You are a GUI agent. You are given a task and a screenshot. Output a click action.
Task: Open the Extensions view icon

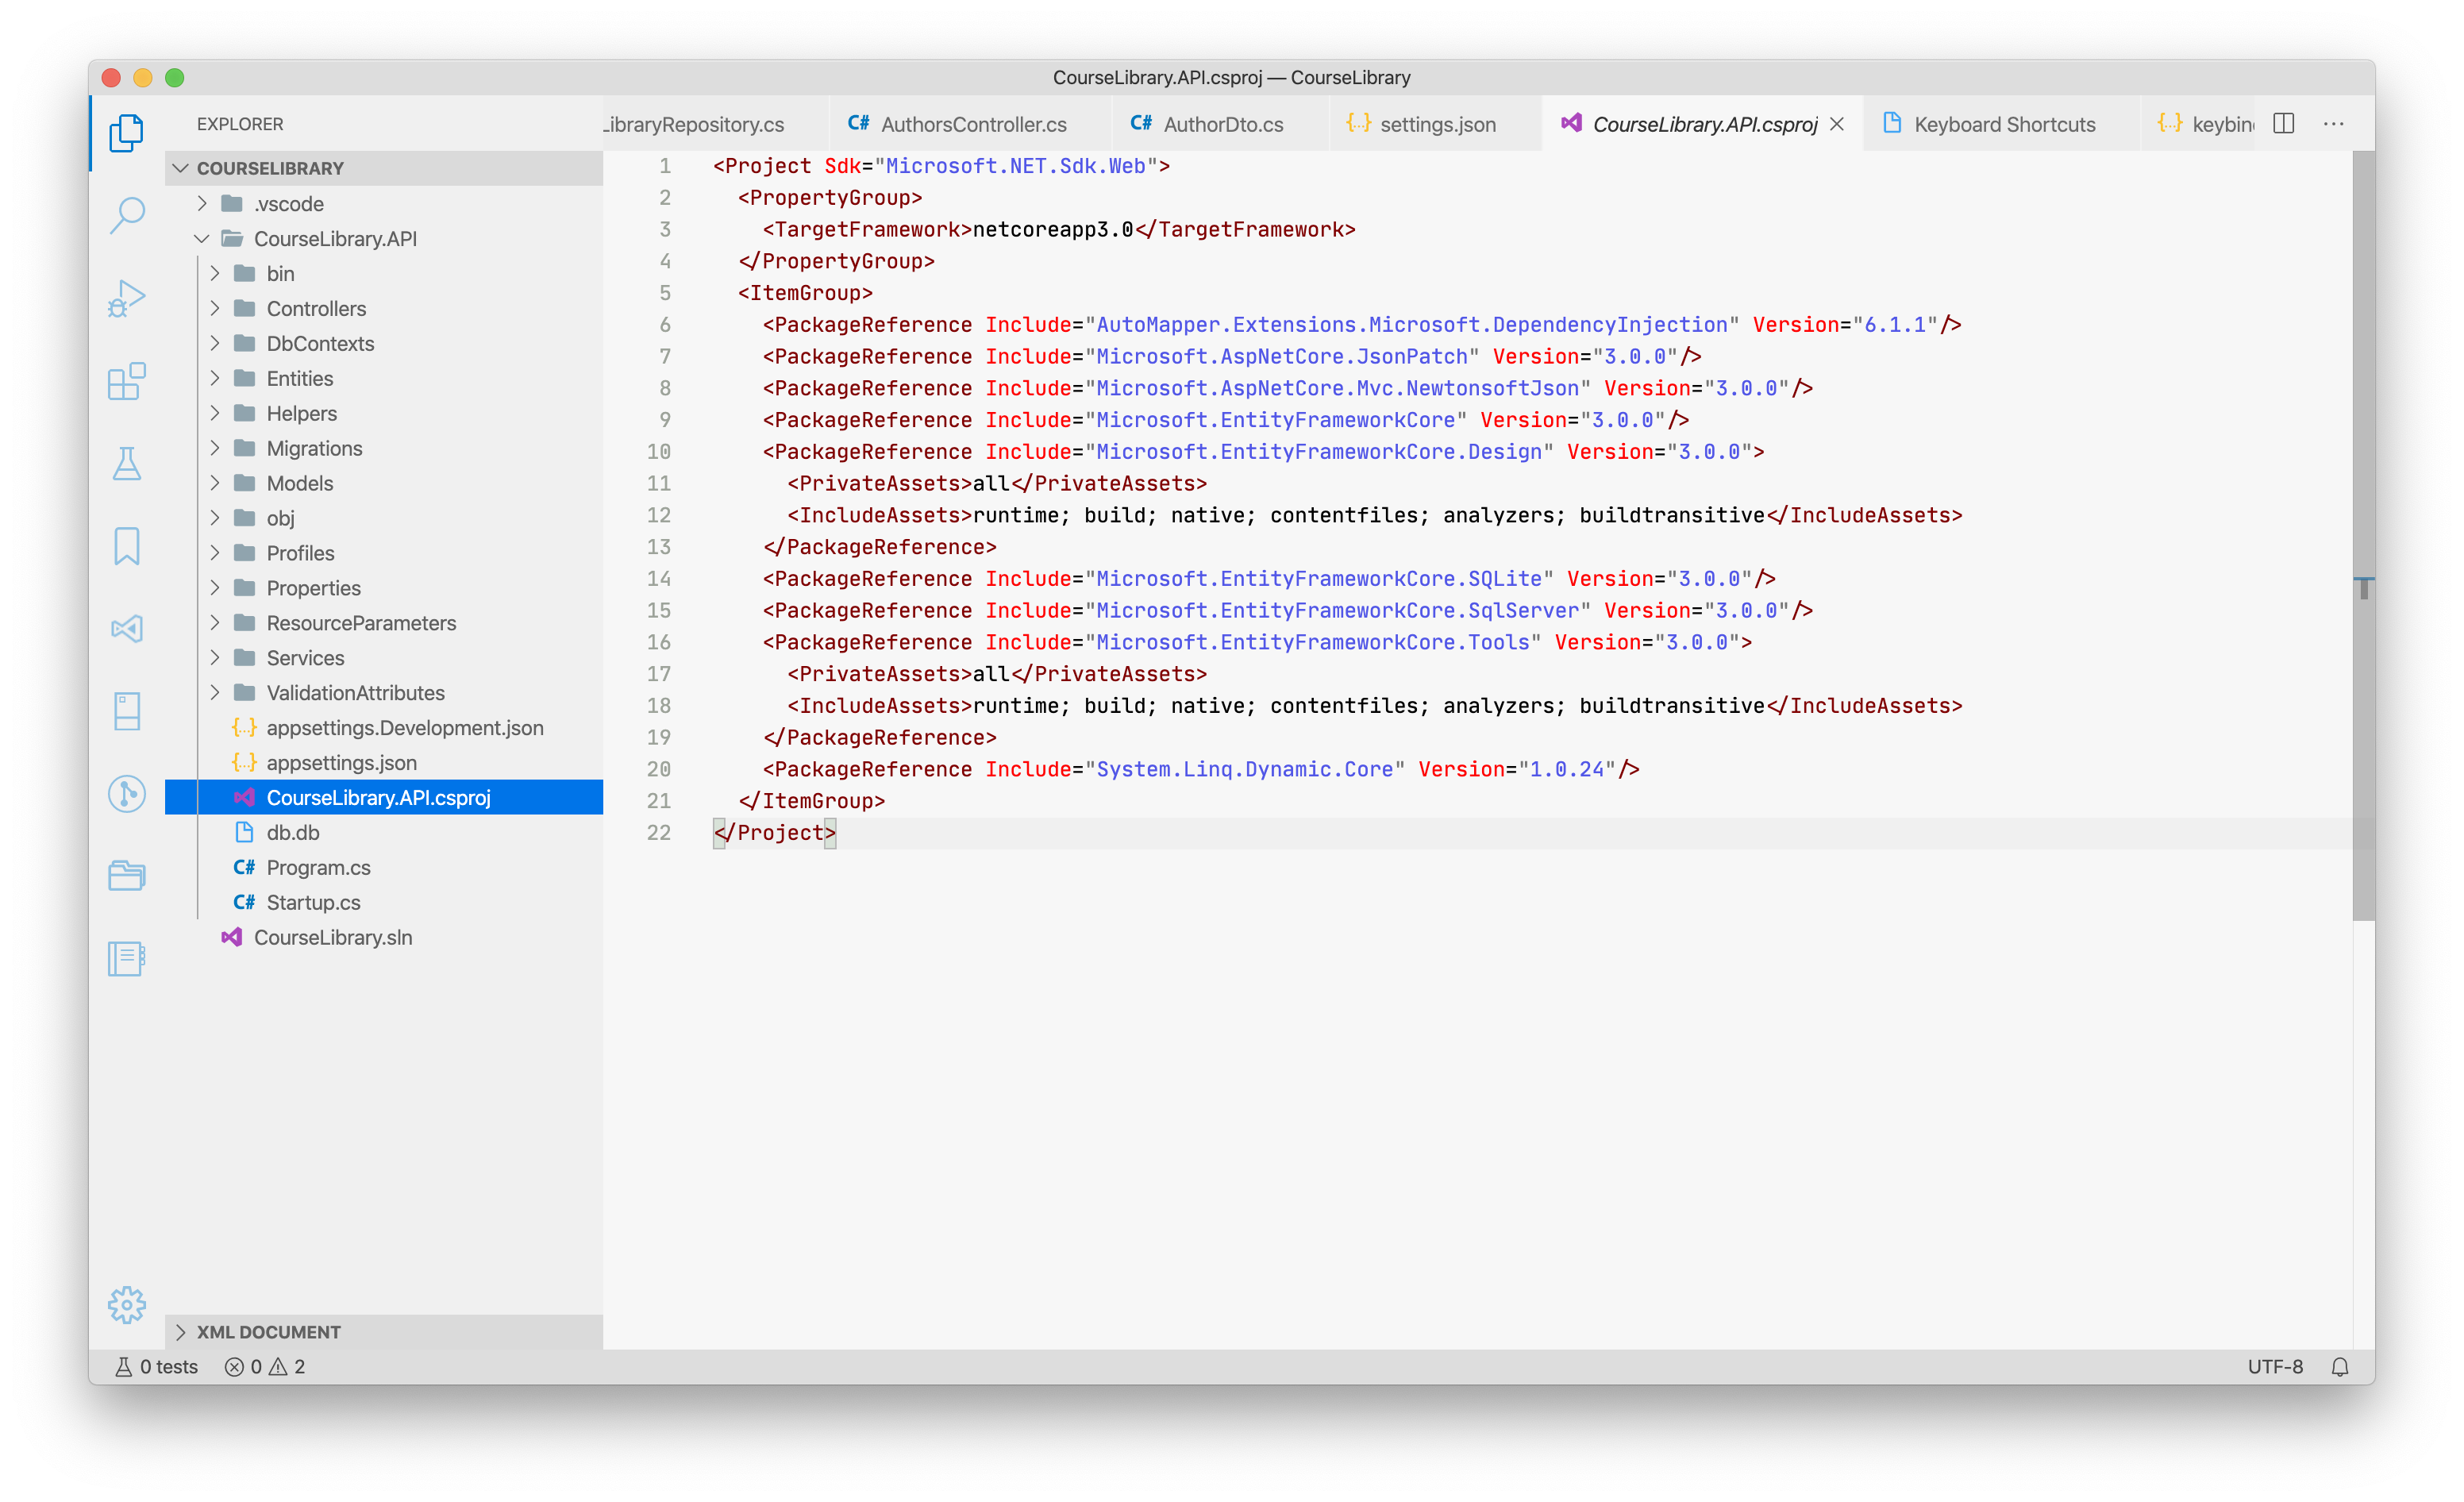click(x=127, y=381)
